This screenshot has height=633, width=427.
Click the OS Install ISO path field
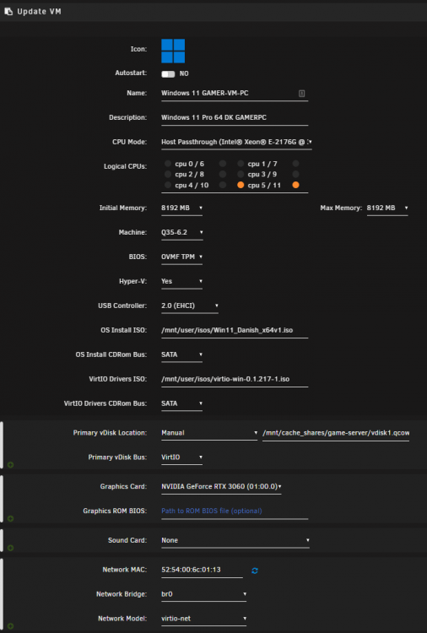[235, 330]
